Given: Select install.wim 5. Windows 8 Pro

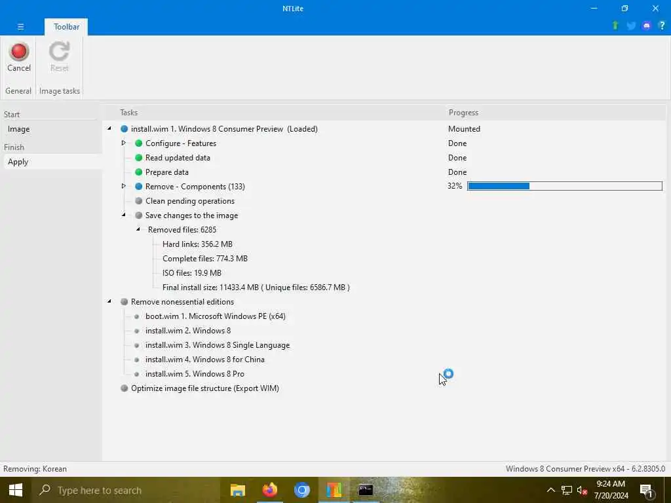Looking at the screenshot, I should [x=195, y=374].
